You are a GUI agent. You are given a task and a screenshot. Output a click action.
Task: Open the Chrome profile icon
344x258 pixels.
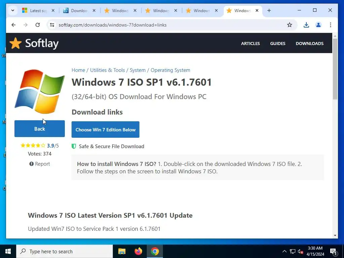[318, 25]
